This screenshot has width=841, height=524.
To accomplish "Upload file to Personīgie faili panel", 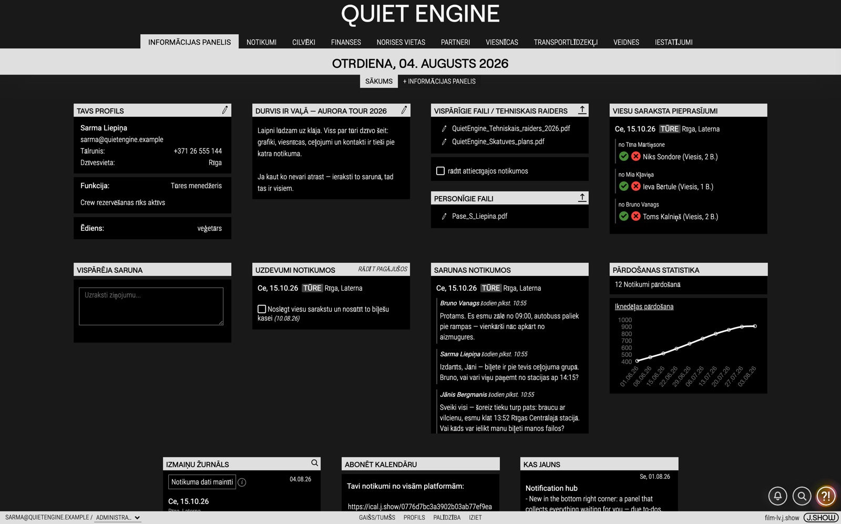I will click(x=582, y=198).
